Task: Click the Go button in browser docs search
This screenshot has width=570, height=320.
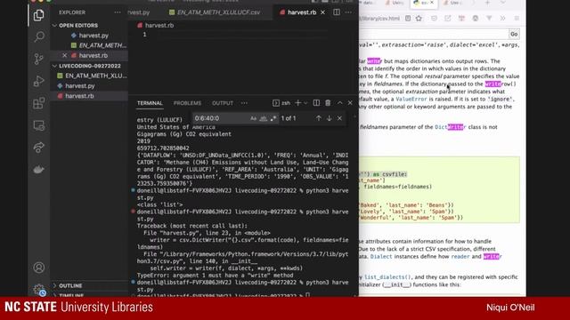Action: (x=514, y=34)
